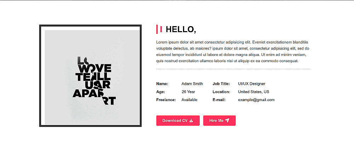Click the profile artwork image
354x148 pixels.
(x=90, y=76)
